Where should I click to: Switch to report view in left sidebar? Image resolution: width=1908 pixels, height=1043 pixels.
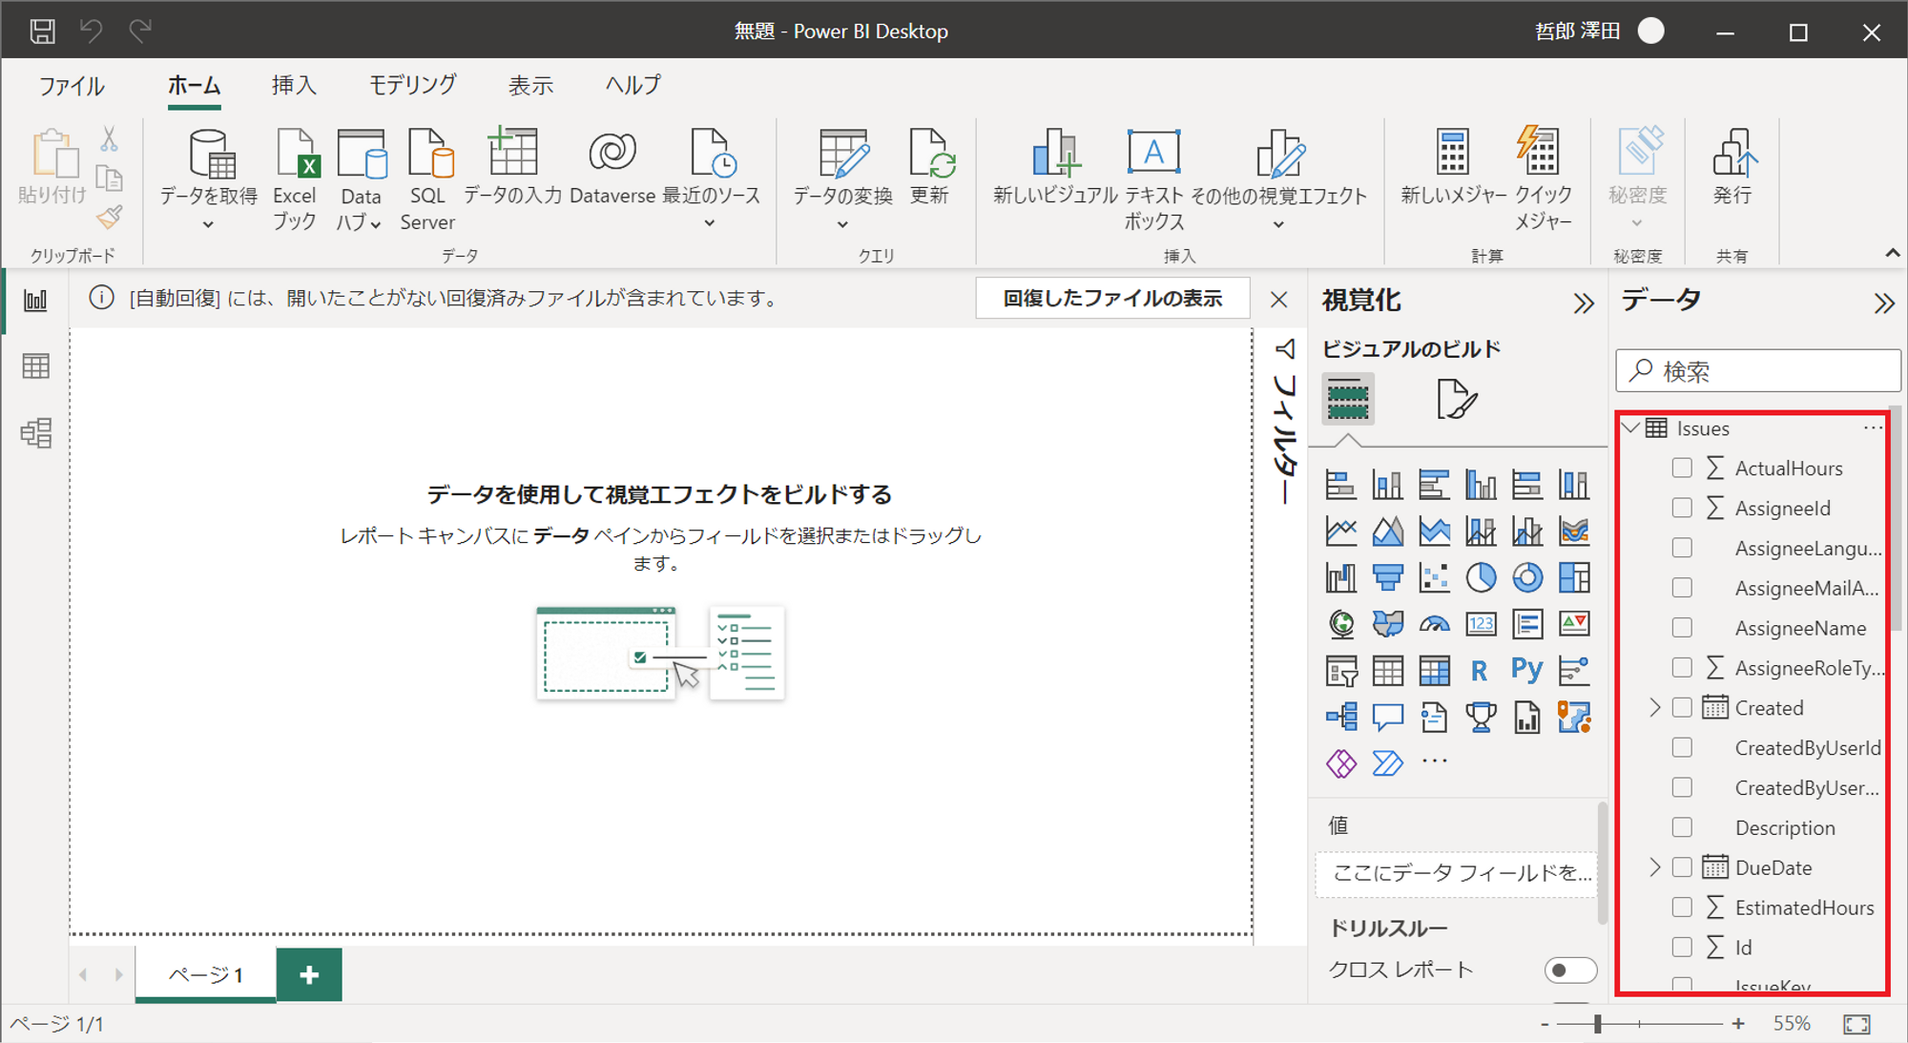36,301
